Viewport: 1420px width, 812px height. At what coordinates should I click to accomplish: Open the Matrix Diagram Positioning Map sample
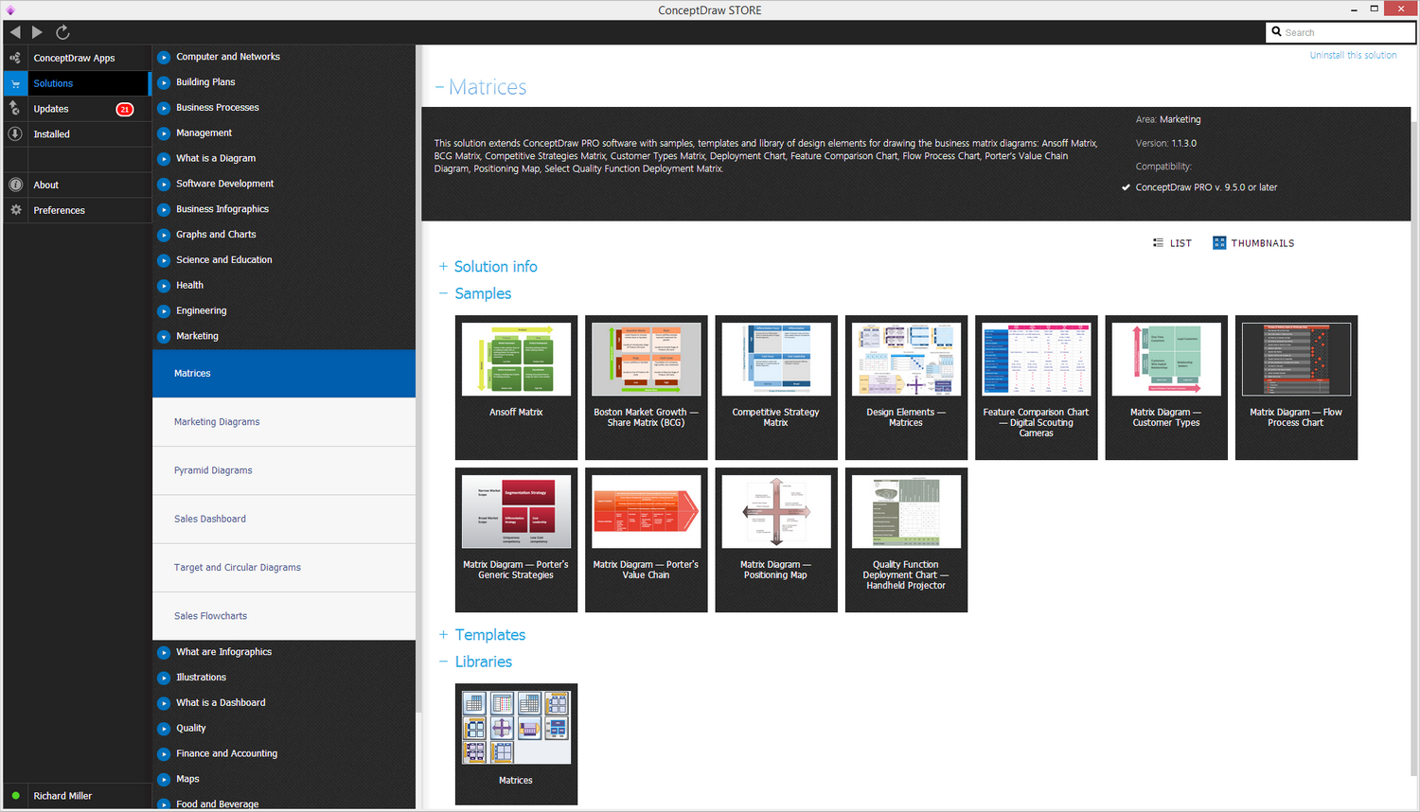click(776, 539)
